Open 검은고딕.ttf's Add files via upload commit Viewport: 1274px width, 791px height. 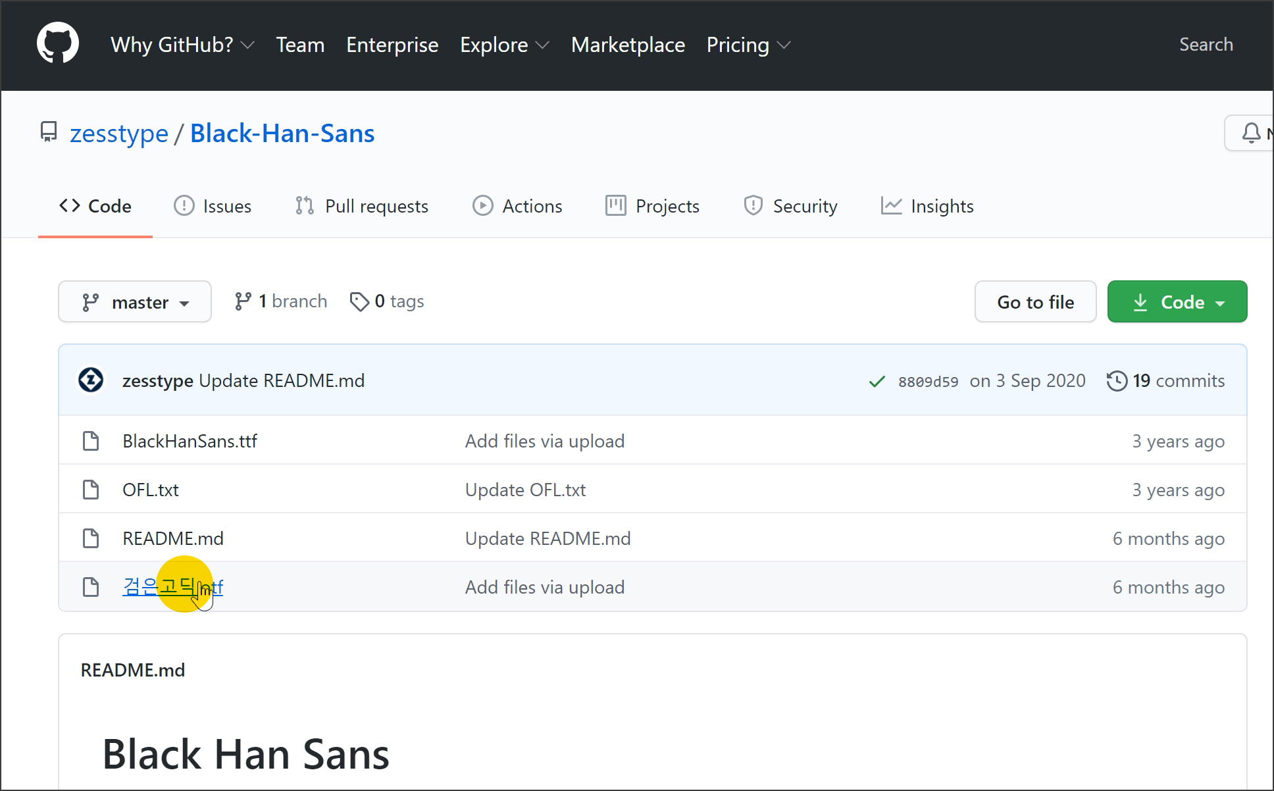(x=545, y=587)
